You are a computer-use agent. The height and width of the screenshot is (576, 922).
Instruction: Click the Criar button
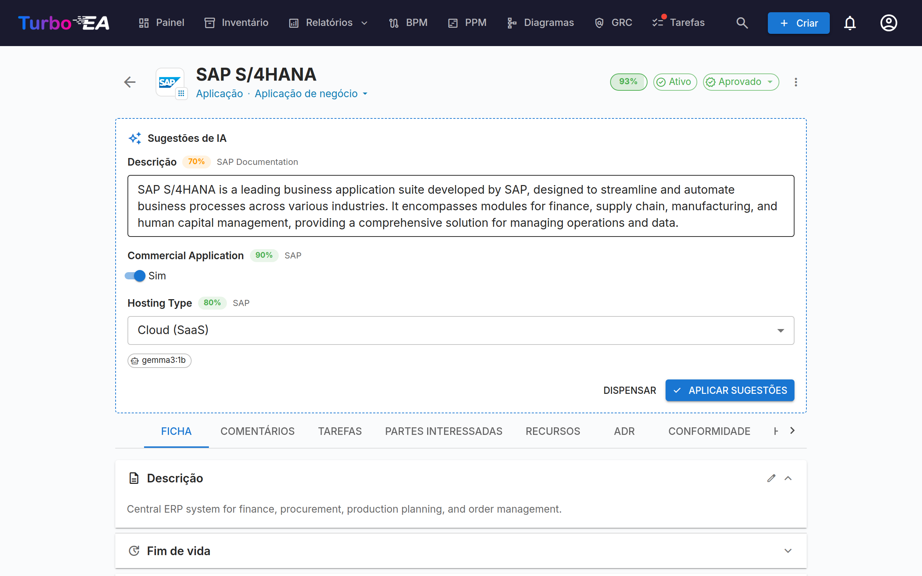[x=798, y=23]
